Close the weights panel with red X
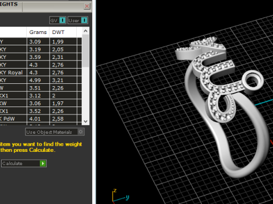273x204 pixels. pos(87,6)
